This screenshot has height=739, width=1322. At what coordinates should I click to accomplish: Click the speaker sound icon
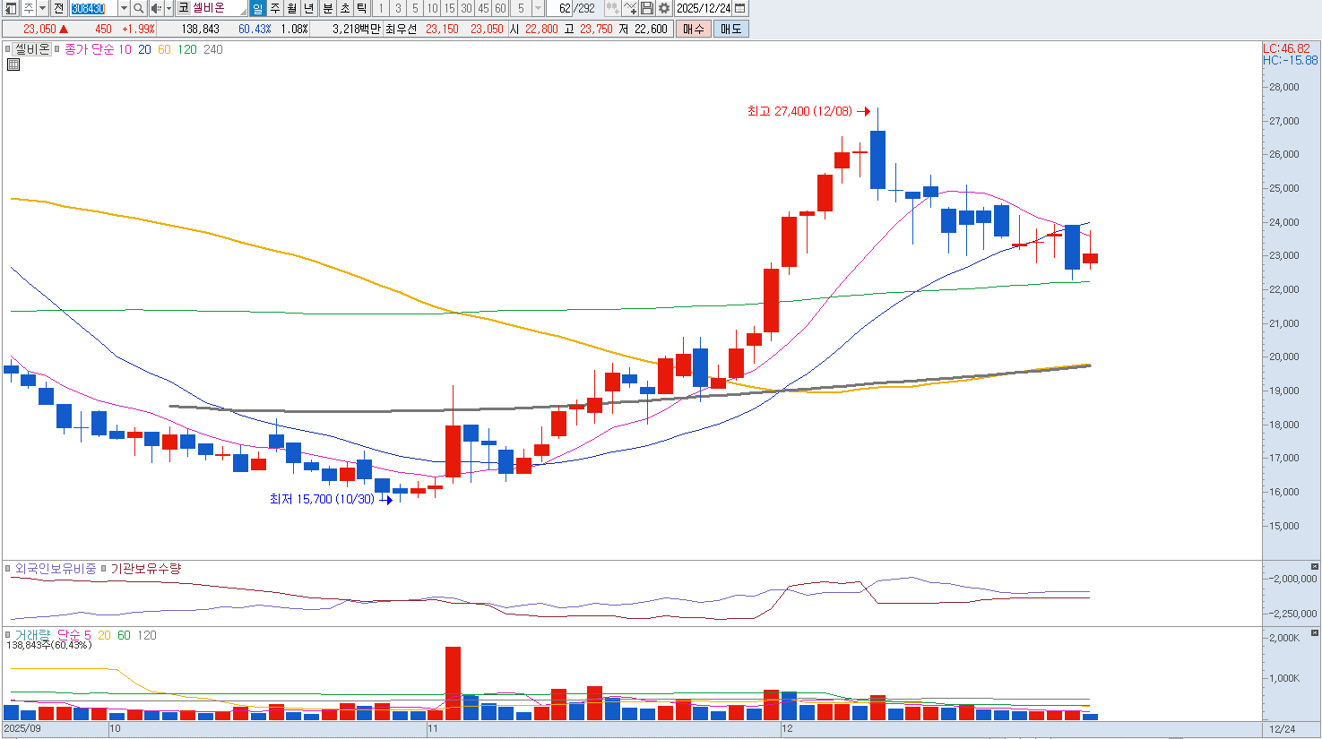(156, 8)
